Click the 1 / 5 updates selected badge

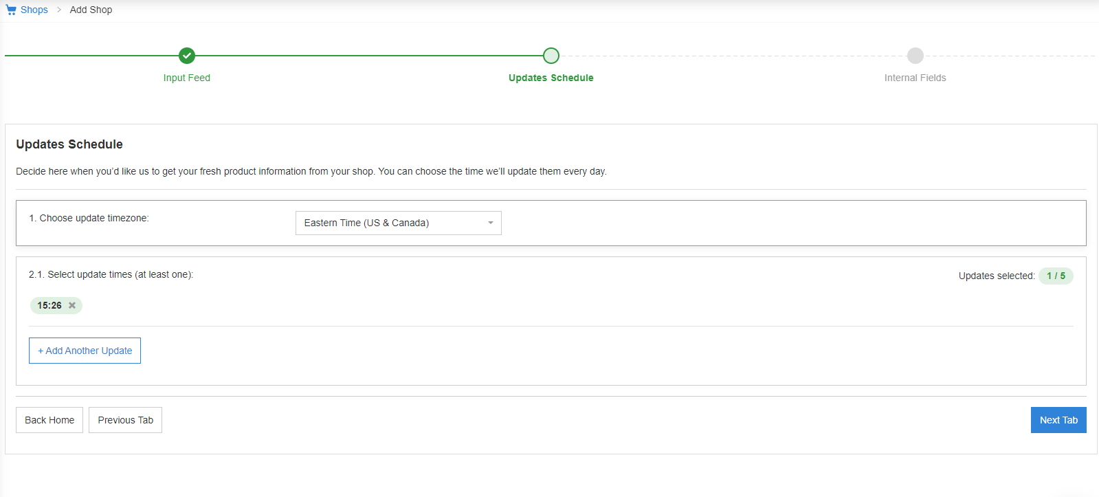[x=1056, y=276]
